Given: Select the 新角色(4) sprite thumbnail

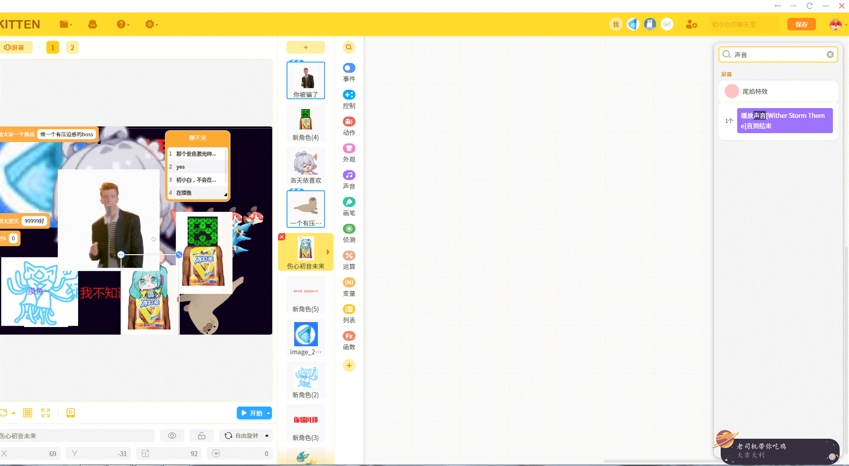Looking at the screenshot, I should point(306,124).
